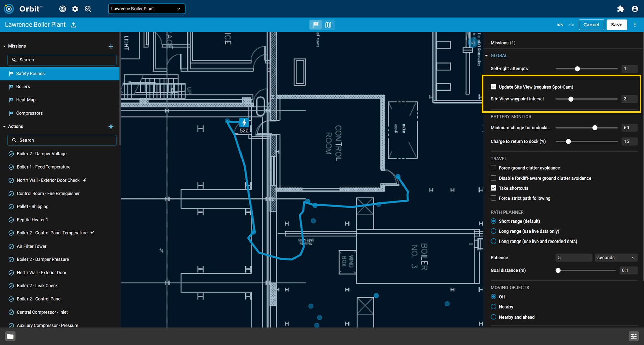Screen dimensions: 644x345
Task: Select Long range live data only planner
Action: [x=493, y=231]
